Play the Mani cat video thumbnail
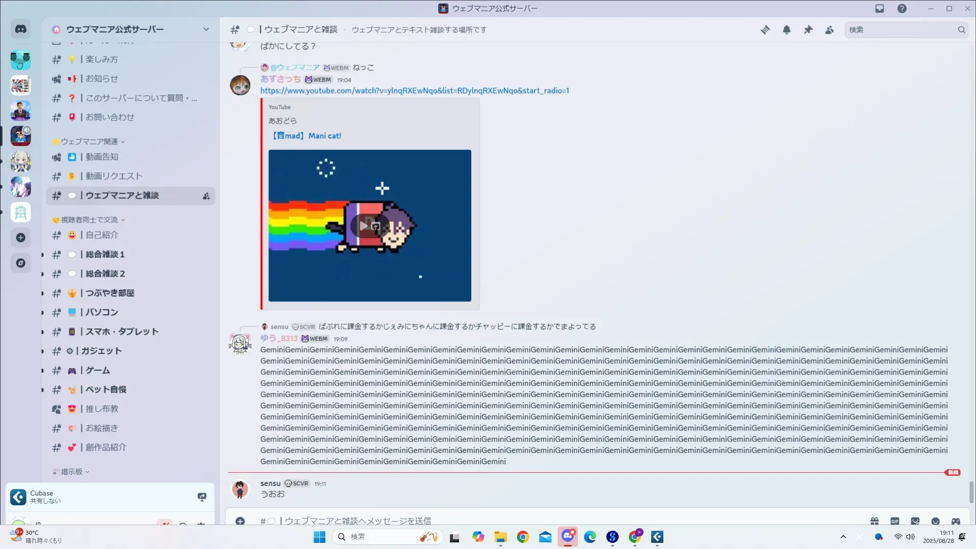The width and height of the screenshot is (976, 549). tap(363, 226)
